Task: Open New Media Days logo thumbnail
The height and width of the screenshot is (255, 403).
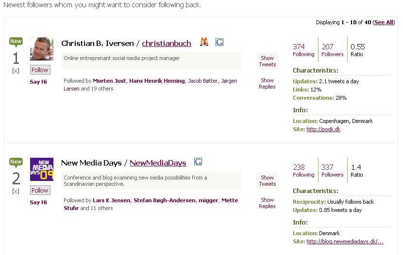Action: (x=42, y=169)
